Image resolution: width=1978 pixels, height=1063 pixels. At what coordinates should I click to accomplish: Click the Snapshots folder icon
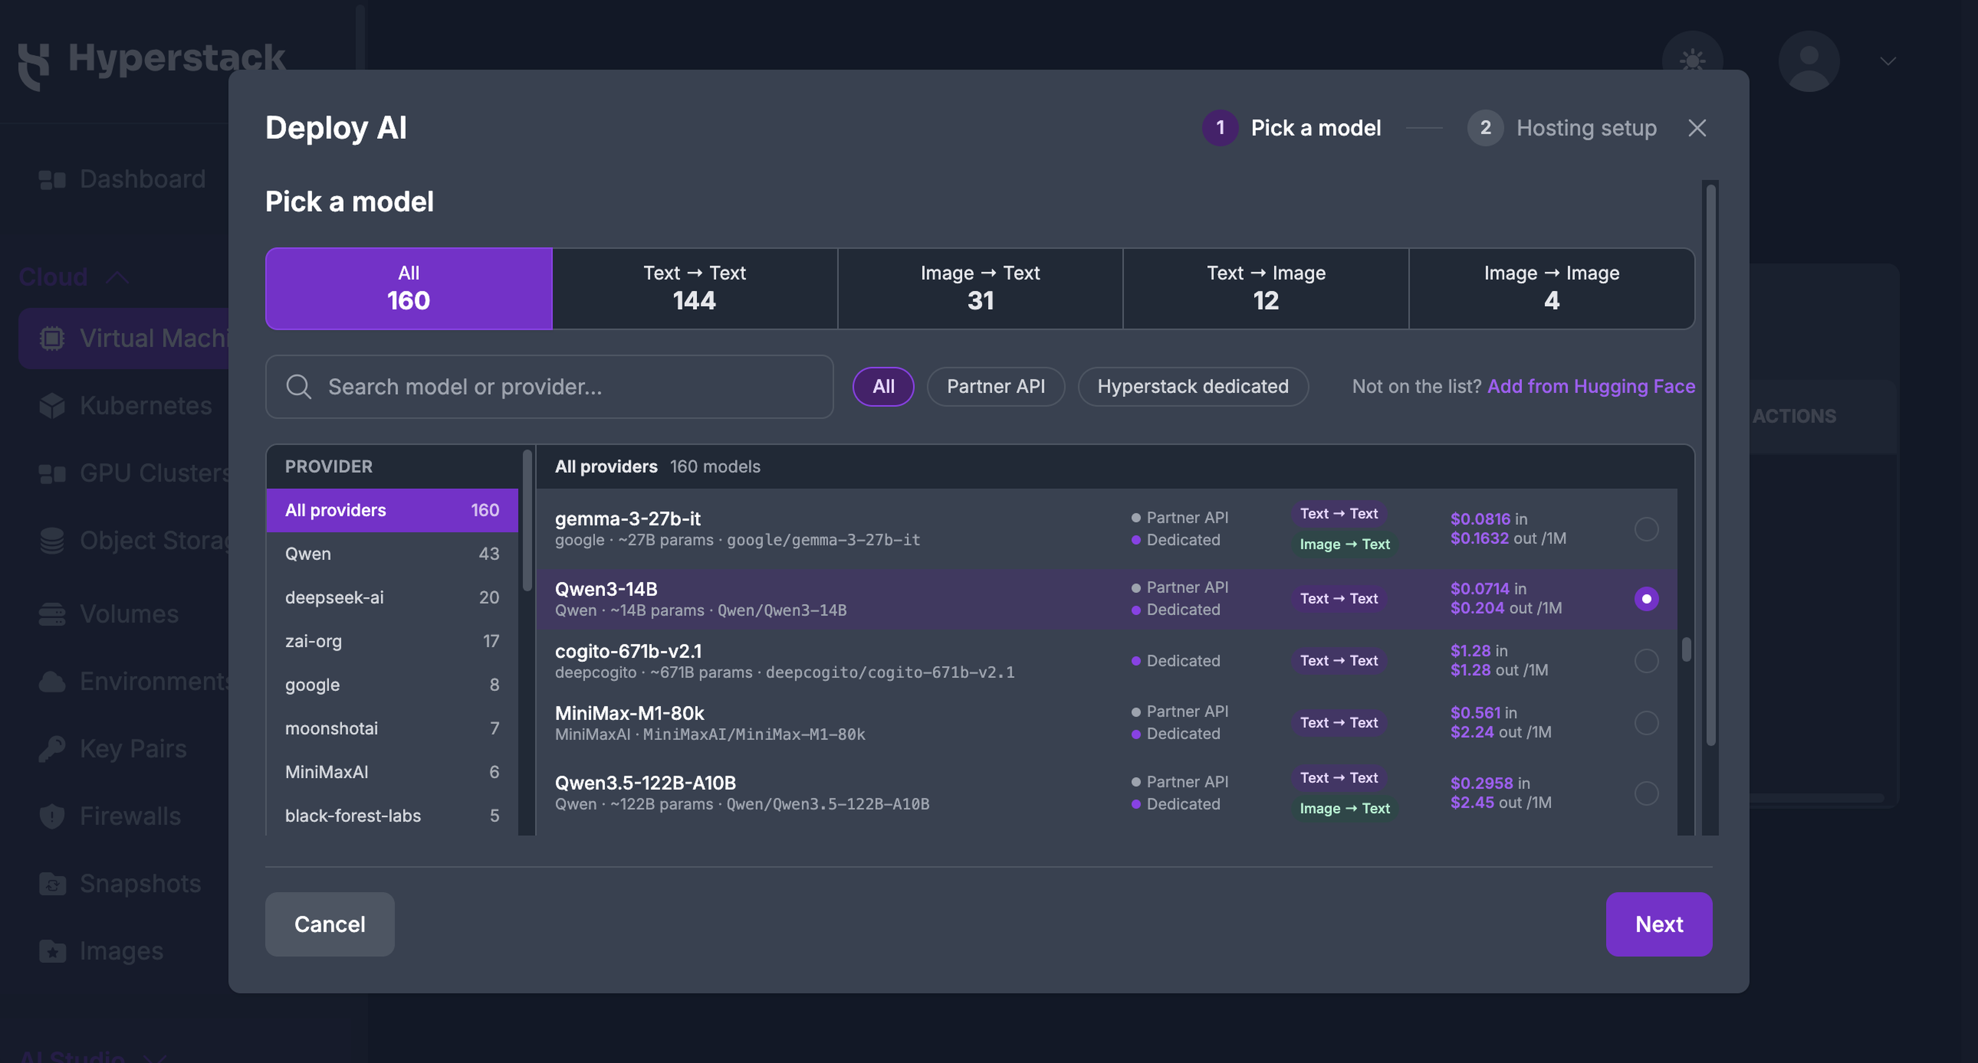pos(52,883)
